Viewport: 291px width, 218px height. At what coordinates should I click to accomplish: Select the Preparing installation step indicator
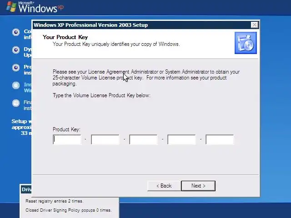[x=16, y=68]
